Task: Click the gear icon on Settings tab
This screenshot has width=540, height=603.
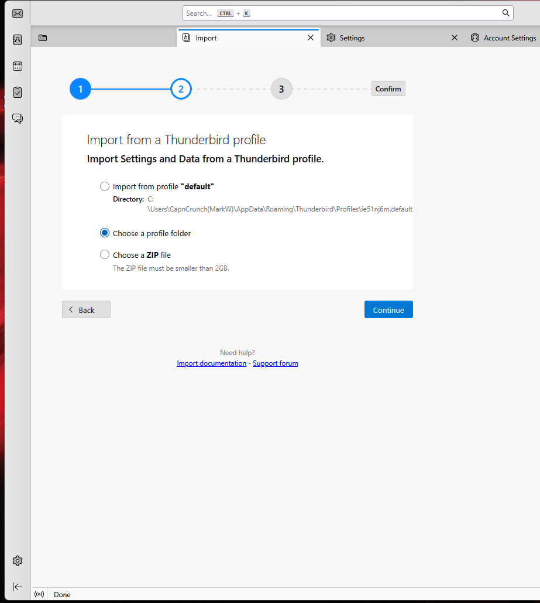Action: [x=331, y=38]
